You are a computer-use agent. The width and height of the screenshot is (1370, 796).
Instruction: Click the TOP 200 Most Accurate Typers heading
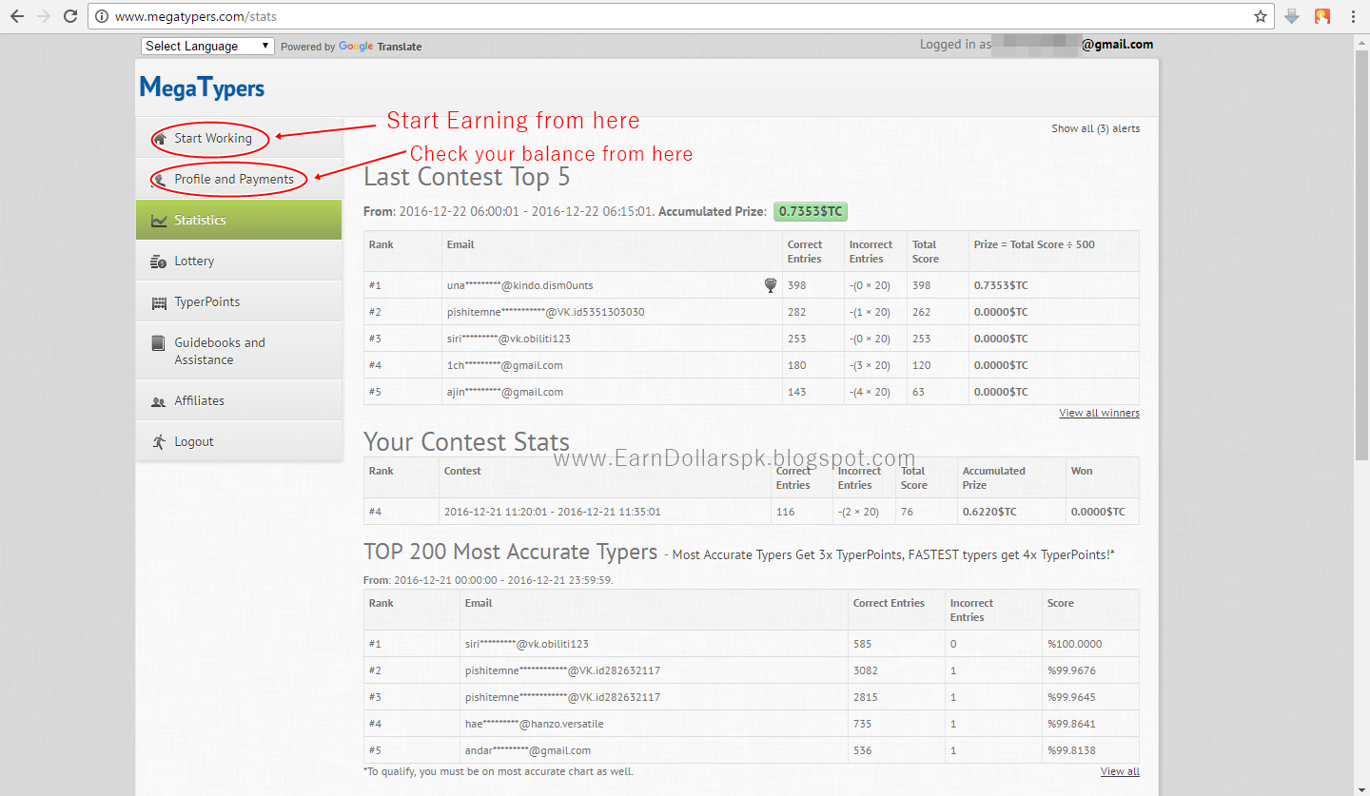pyautogui.click(x=510, y=552)
